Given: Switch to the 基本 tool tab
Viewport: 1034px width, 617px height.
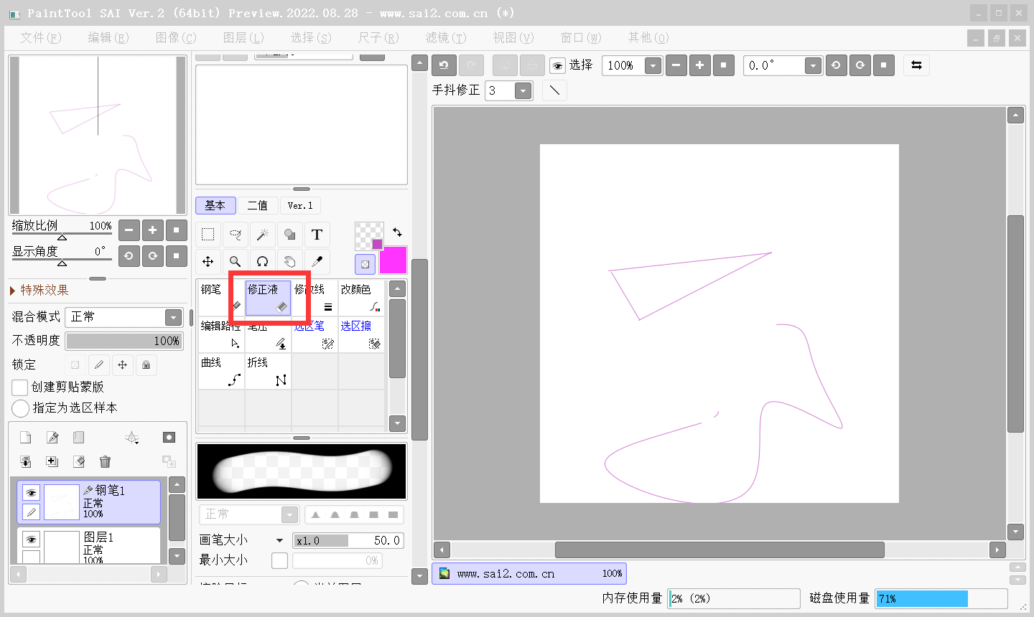Looking at the screenshot, I should pos(215,205).
